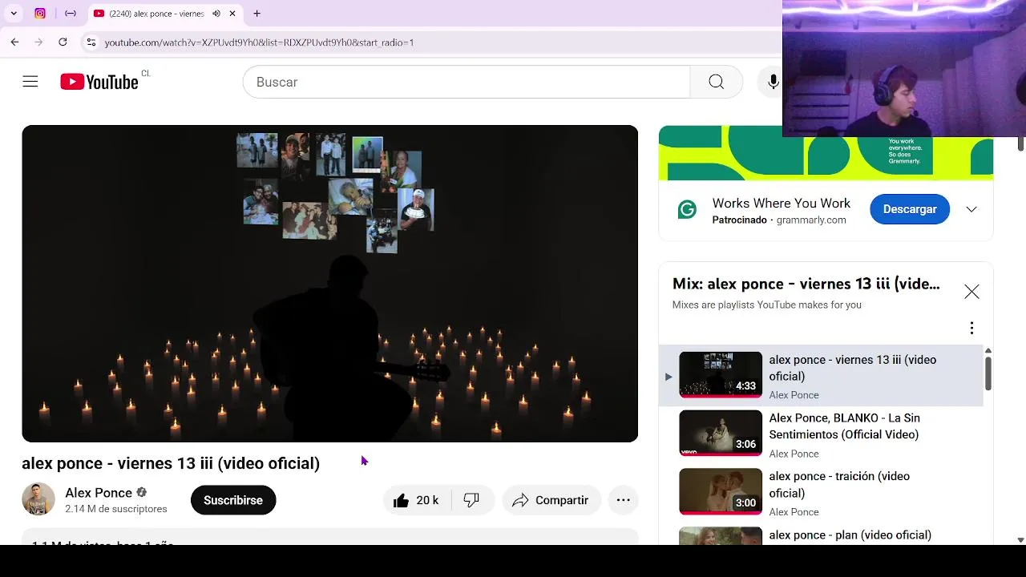Go to the YouTube home logo
This screenshot has width=1026, height=577.
[99, 82]
